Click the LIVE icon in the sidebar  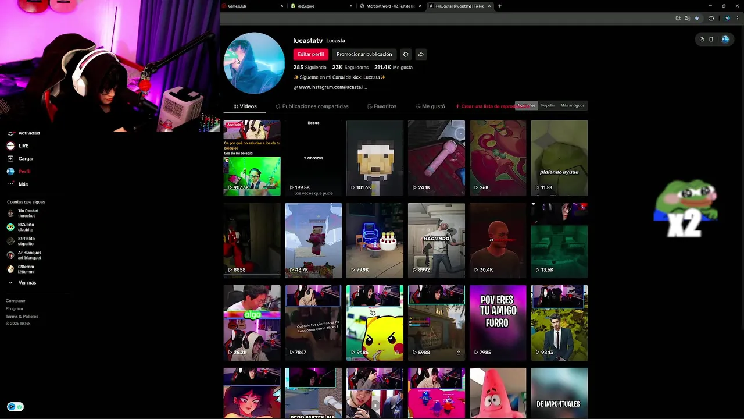click(x=10, y=145)
